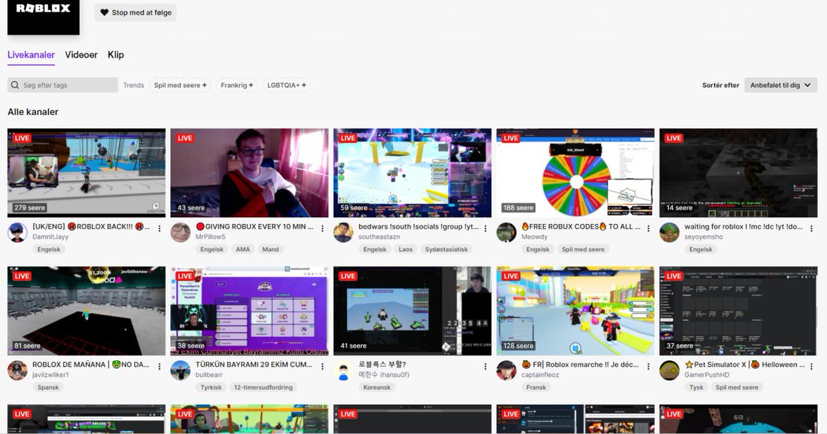Click the Meowdy channel name
827x434 pixels.
click(x=535, y=237)
